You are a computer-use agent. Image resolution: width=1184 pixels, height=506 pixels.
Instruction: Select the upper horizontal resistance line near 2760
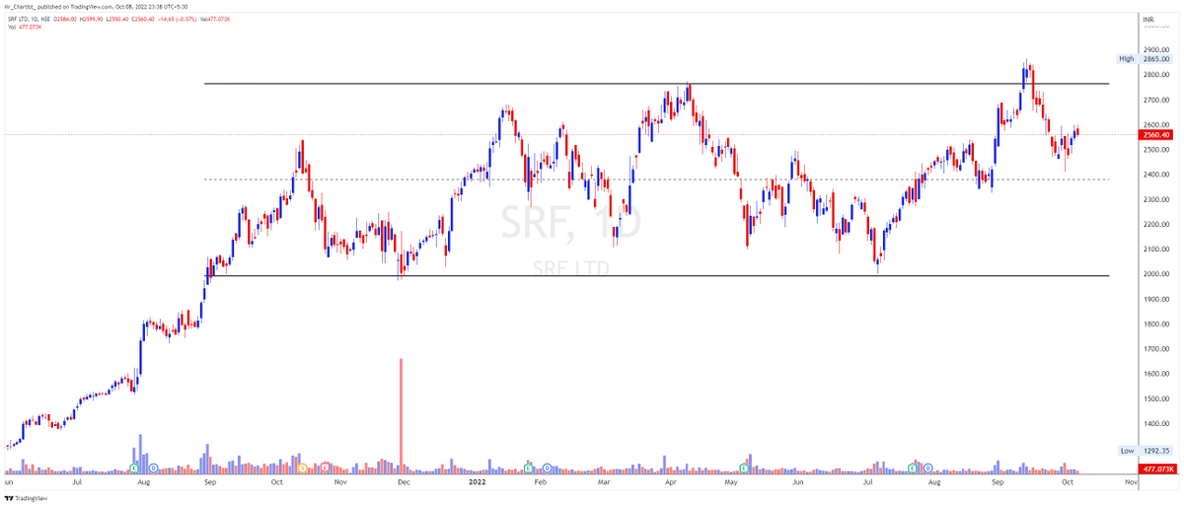point(656,84)
